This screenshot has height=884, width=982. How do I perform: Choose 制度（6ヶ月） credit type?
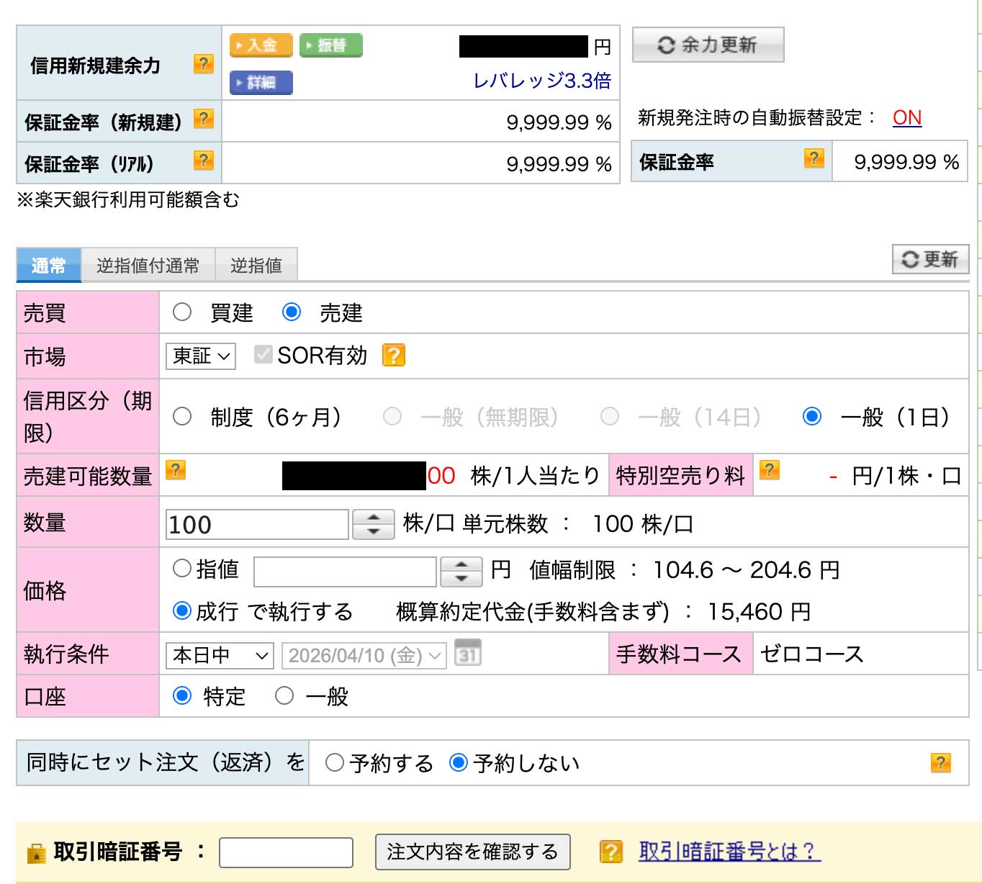coord(182,416)
